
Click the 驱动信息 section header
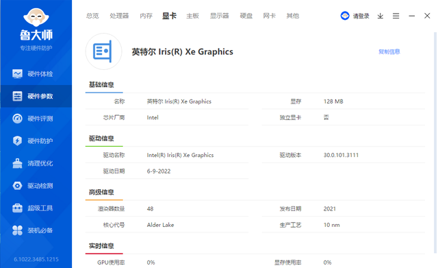pyautogui.click(x=101, y=138)
